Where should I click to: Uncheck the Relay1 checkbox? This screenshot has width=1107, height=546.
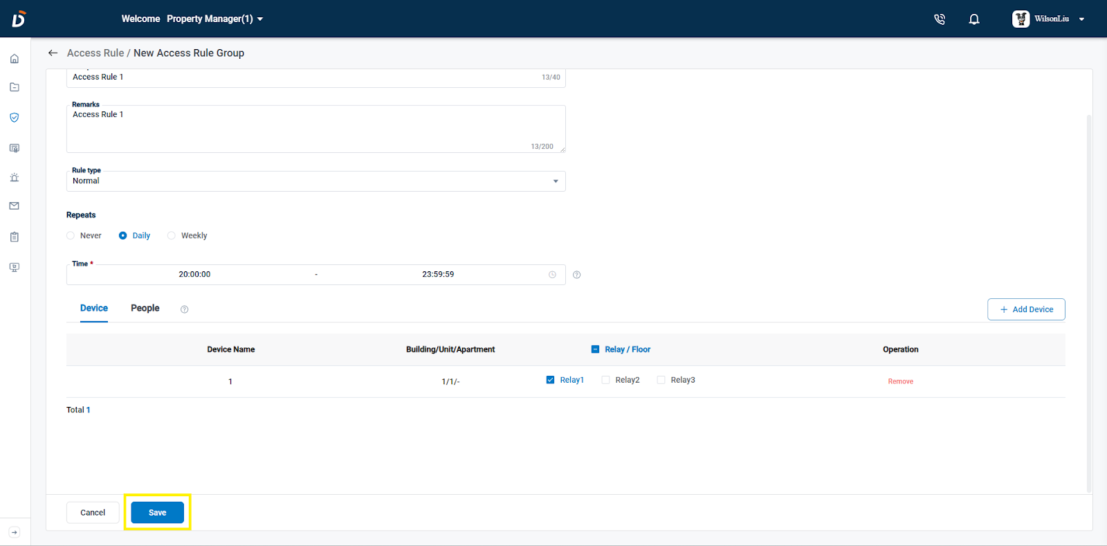(551, 380)
